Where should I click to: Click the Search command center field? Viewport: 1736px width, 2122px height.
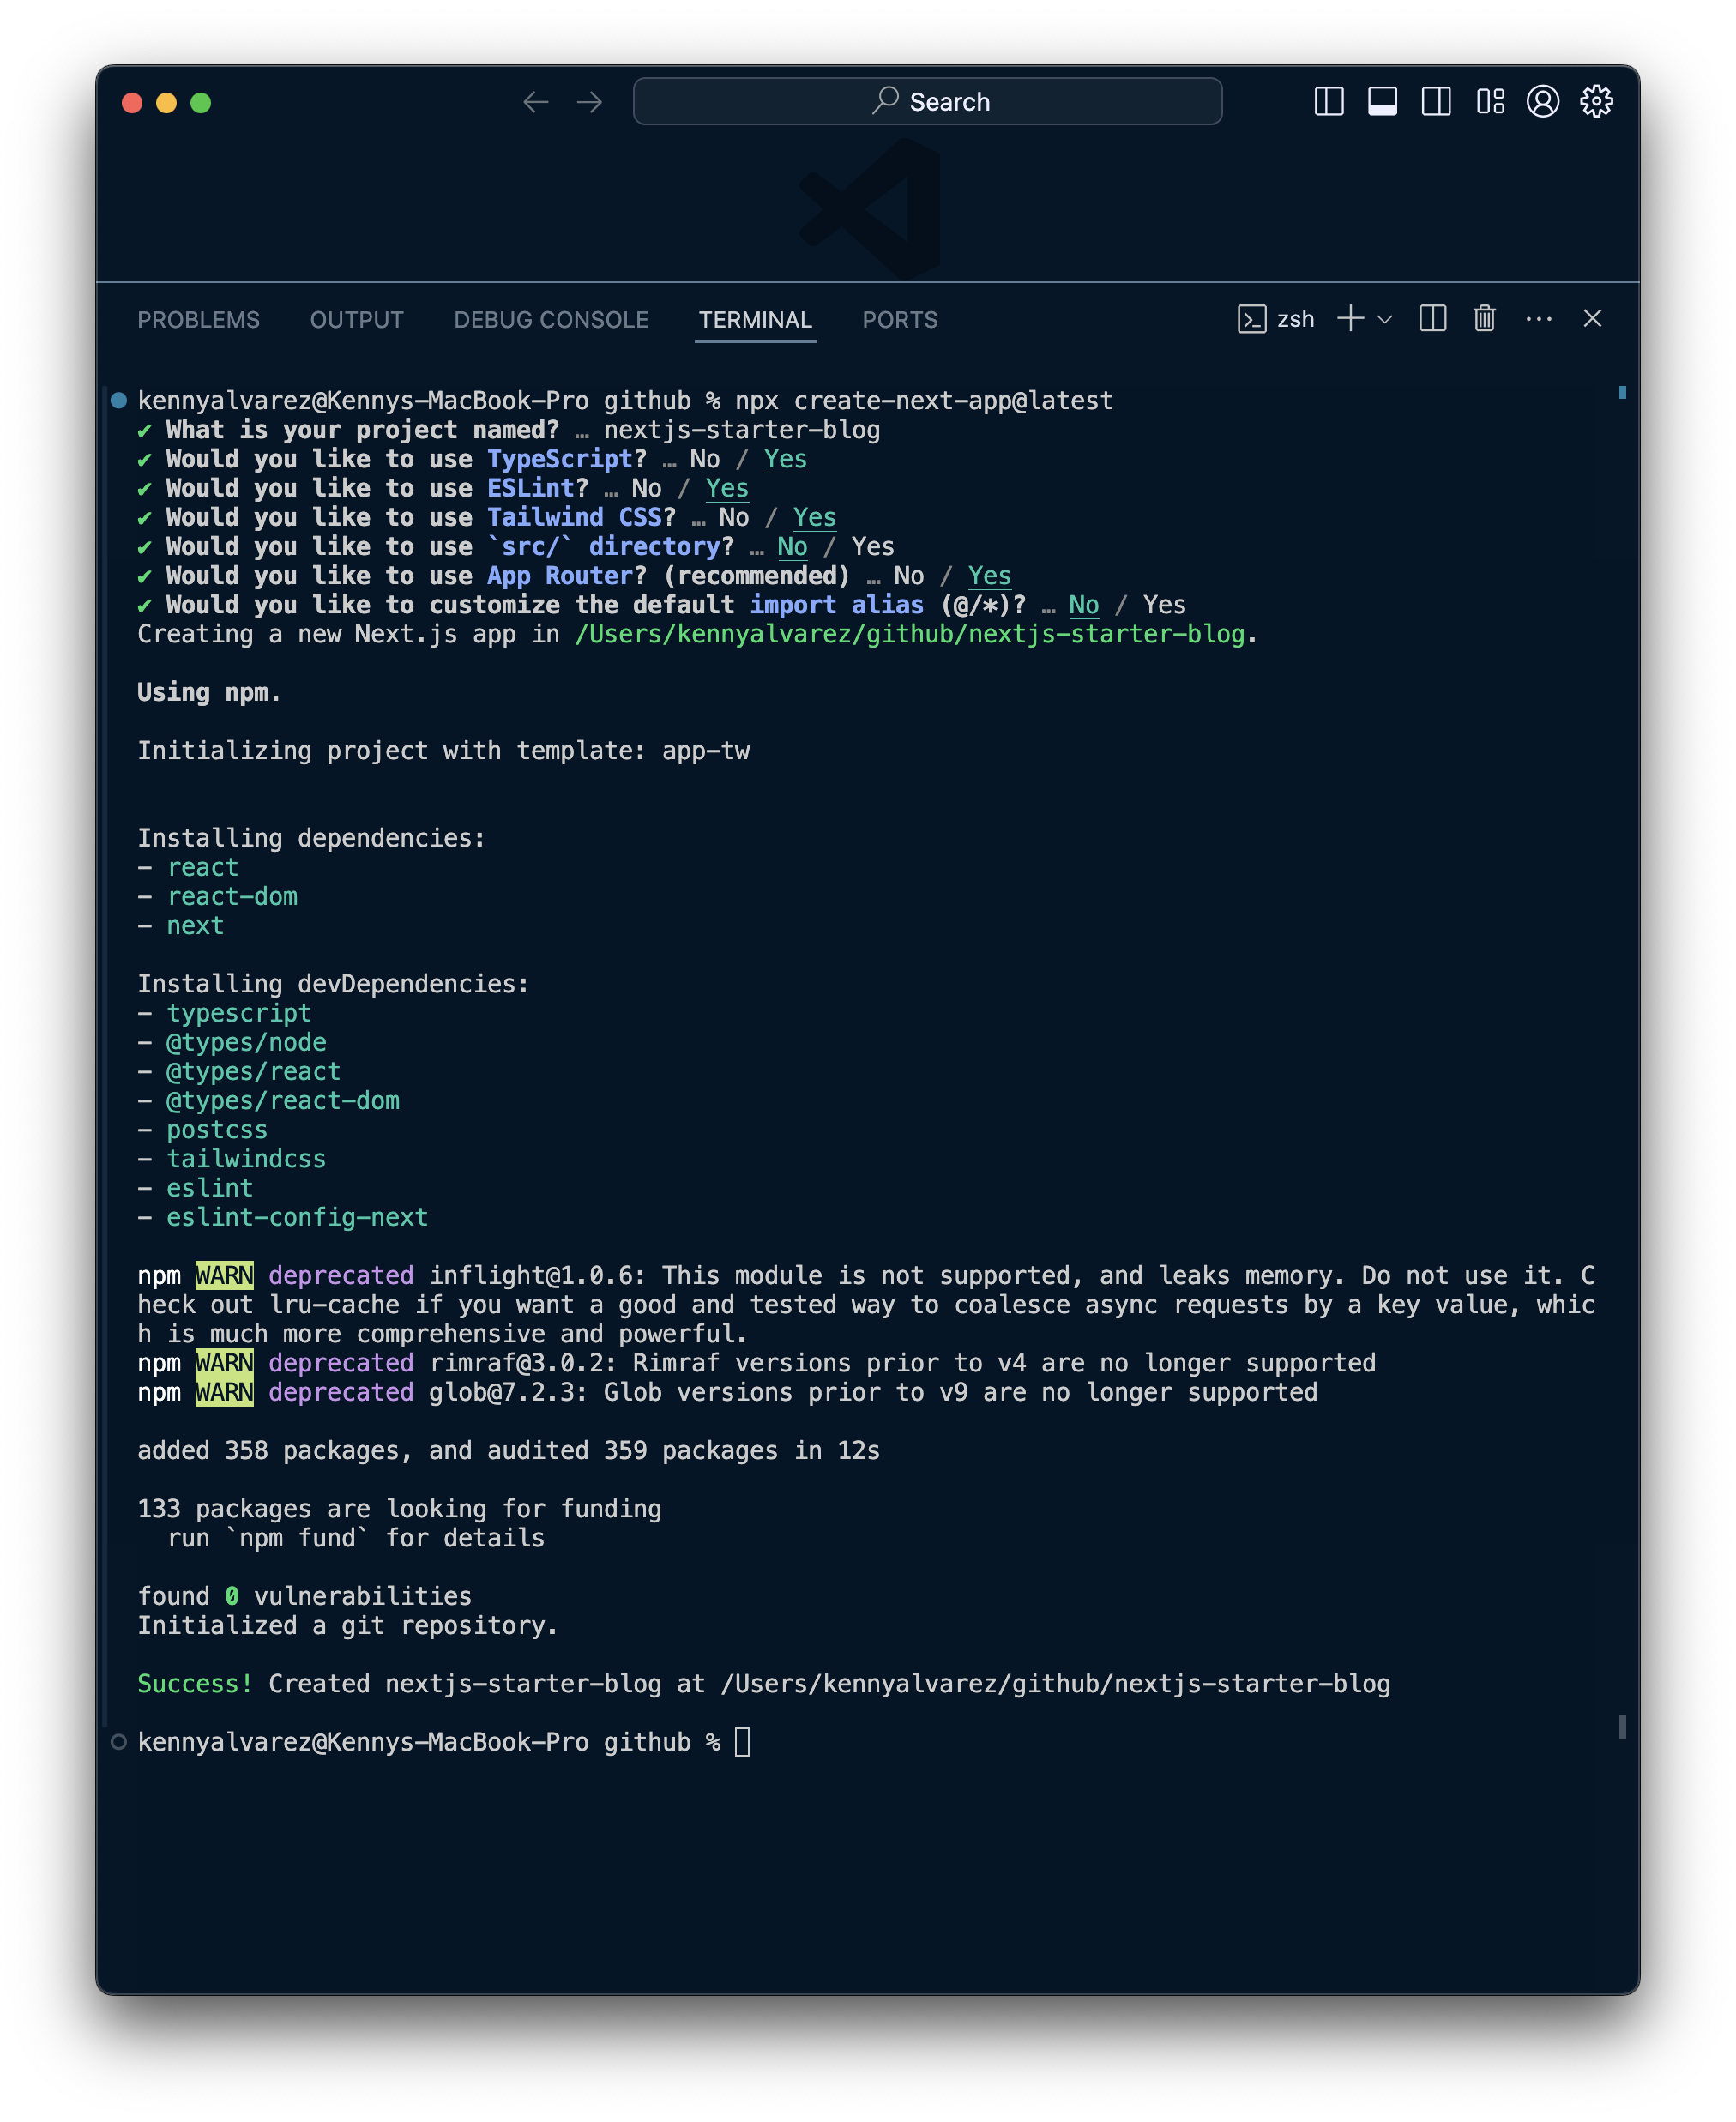(927, 102)
